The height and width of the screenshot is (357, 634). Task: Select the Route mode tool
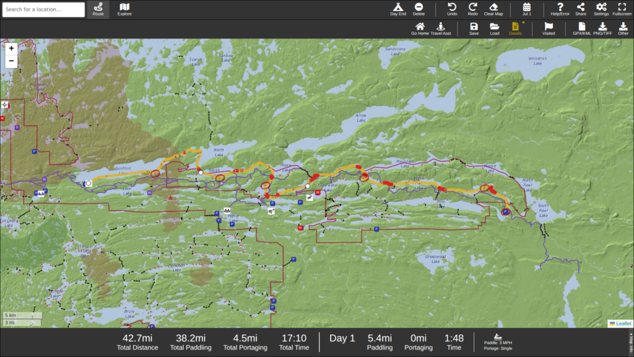[98, 9]
